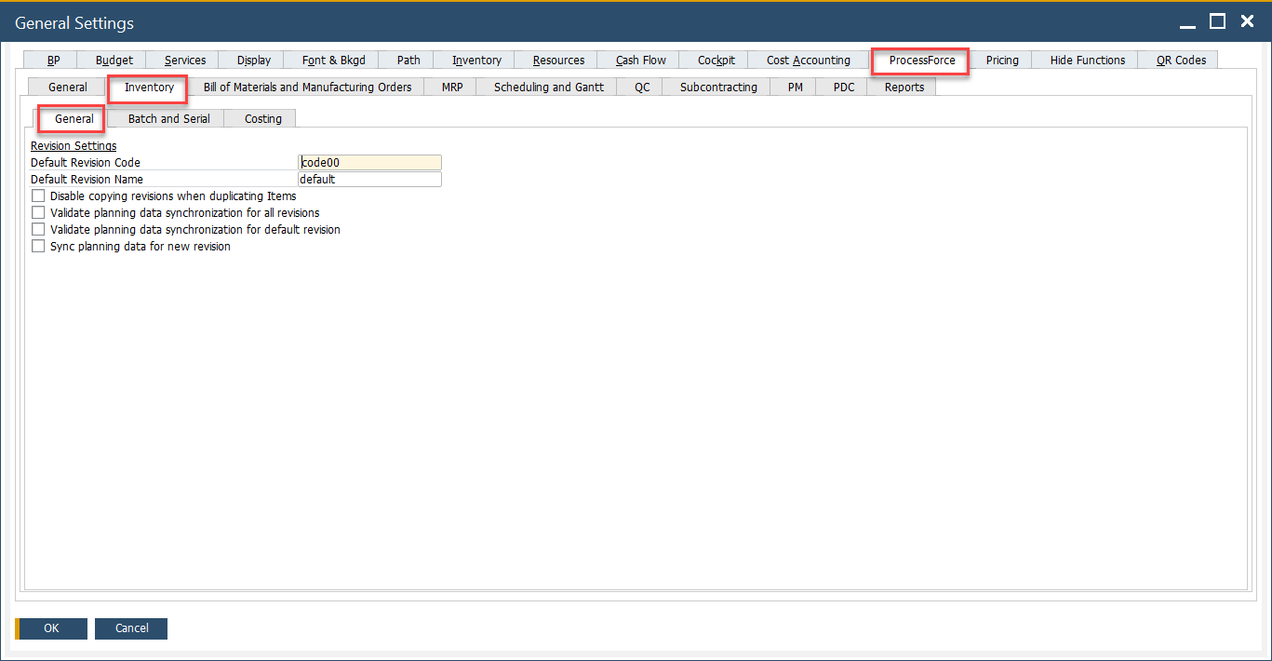The image size is (1272, 661).
Task: Open the MRP sub-tab
Action: pos(451,87)
